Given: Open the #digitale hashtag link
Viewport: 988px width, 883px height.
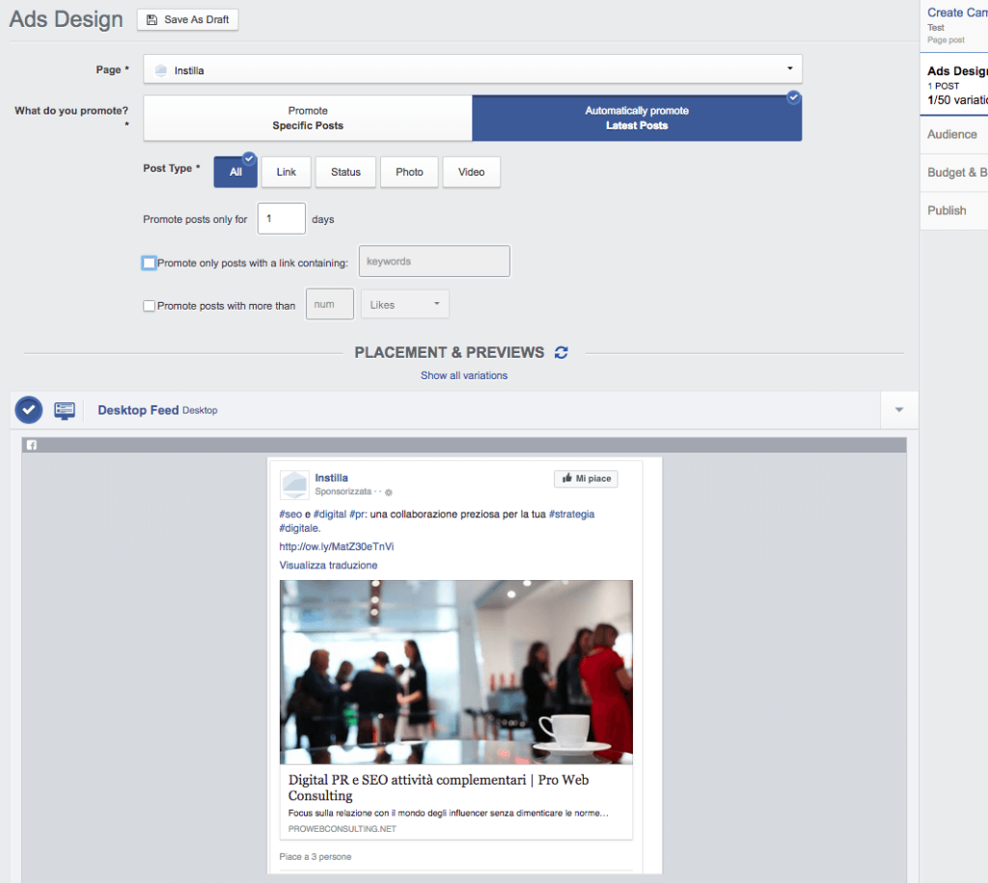Looking at the screenshot, I should tap(299, 528).
